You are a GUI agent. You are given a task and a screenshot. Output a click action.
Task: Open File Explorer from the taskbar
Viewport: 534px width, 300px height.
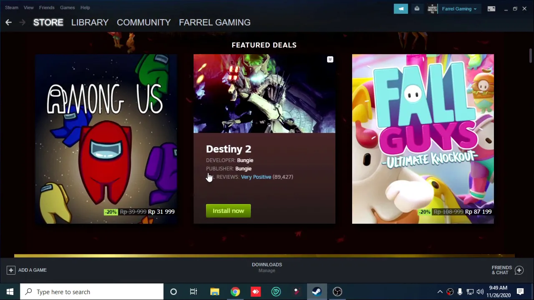coord(214,292)
